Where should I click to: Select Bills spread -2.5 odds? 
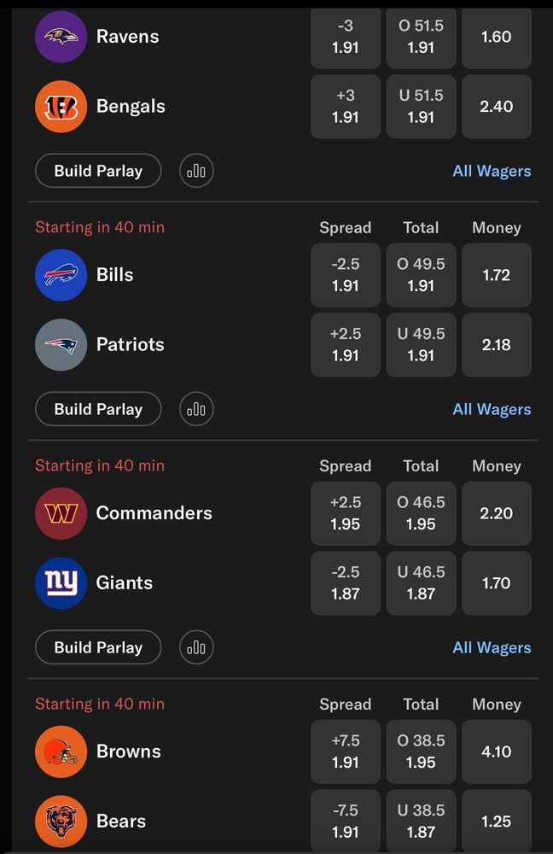coord(346,275)
